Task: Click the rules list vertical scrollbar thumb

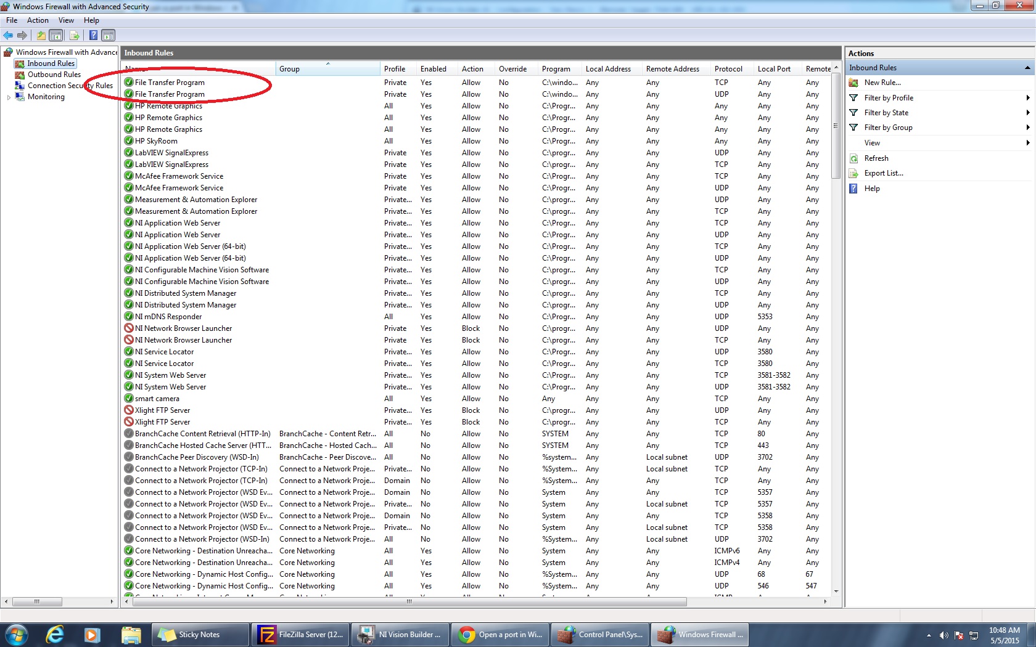Action: [836, 126]
